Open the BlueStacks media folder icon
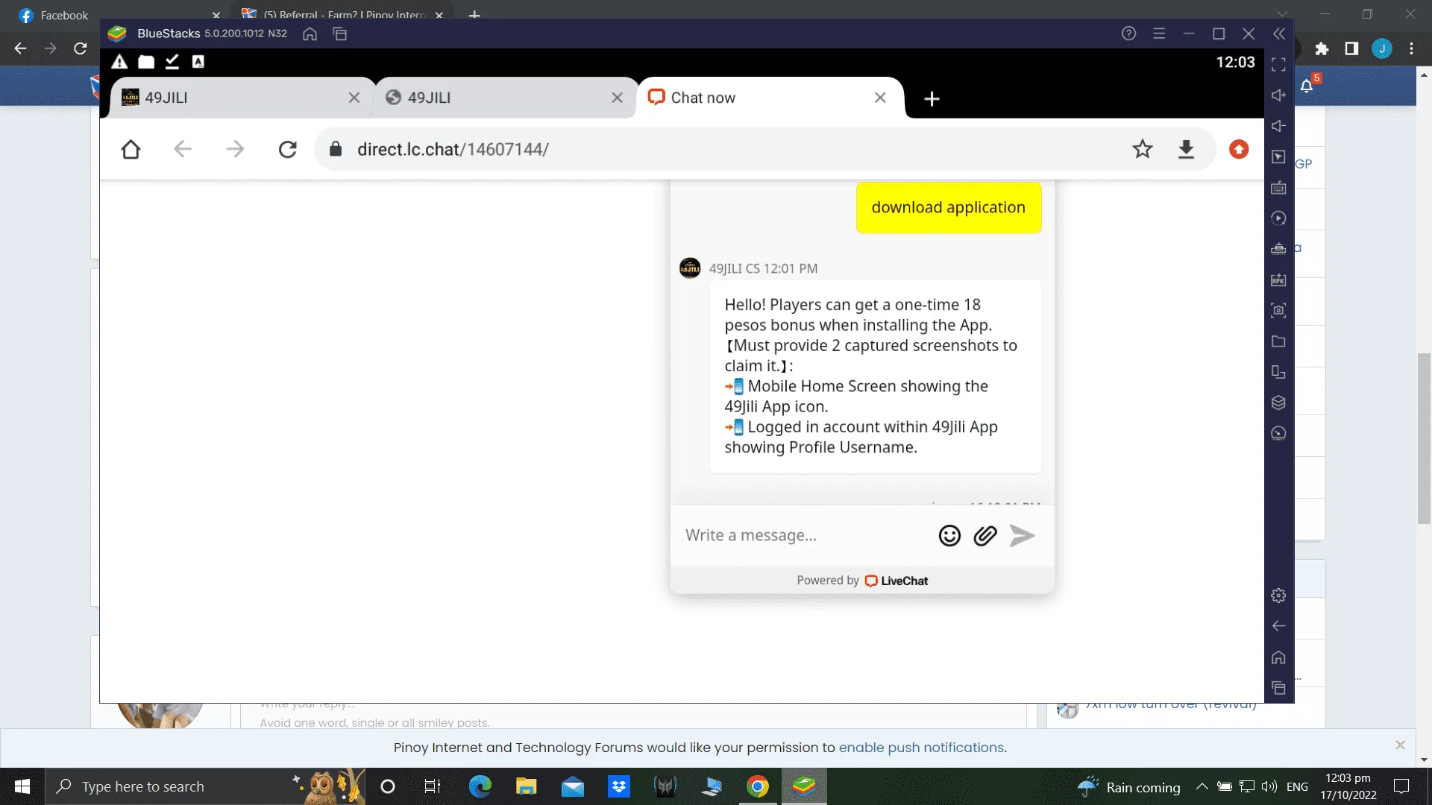This screenshot has height=805, width=1432. (1278, 341)
